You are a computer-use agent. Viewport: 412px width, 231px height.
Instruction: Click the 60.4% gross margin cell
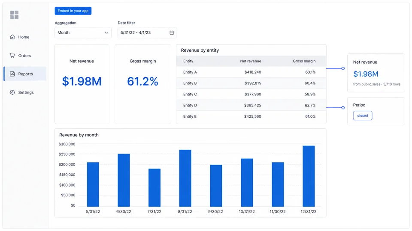[310, 83]
